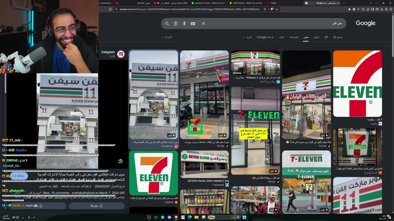Open the وضع AI mode tab
Viewport: 394px width, 221px height.
[338, 37]
